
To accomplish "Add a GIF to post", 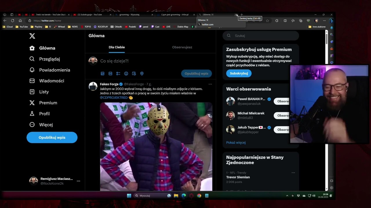I will tap(110, 74).
